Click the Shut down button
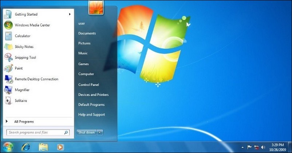 tap(86, 132)
